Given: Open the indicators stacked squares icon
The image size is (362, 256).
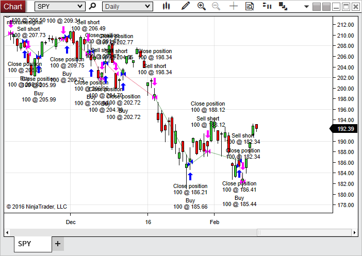Looking at the screenshot, I should click(283, 6).
